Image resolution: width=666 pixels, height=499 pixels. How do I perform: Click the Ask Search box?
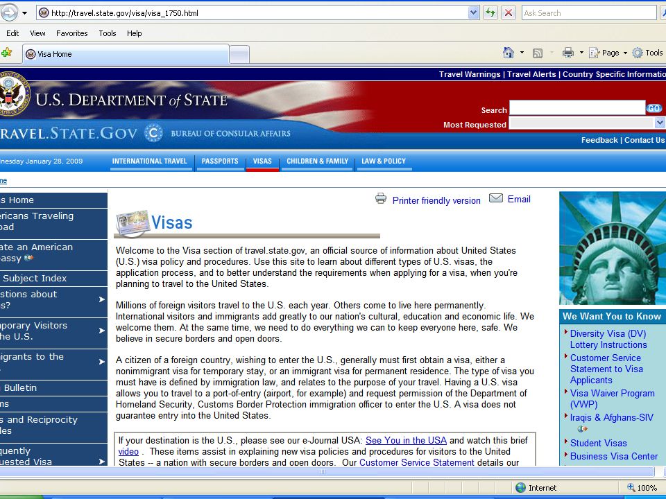tap(589, 13)
